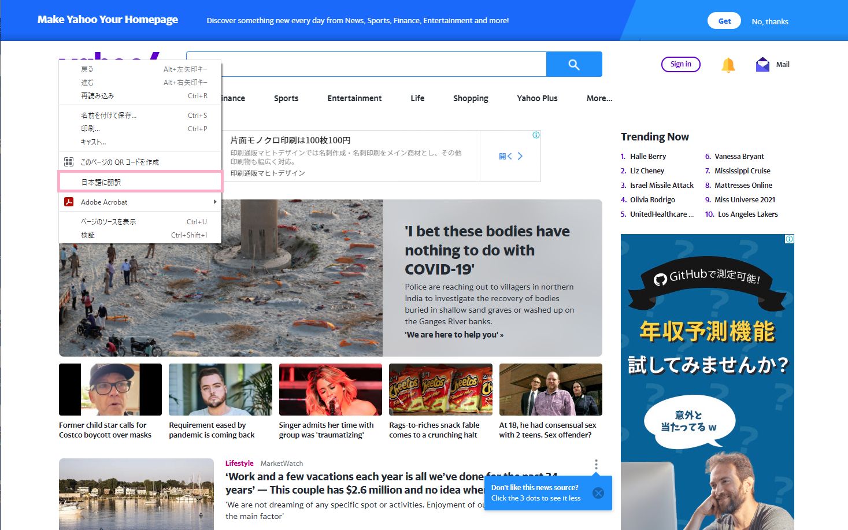Click the ad info icon on GitHub banner

(x=789, y=239)
